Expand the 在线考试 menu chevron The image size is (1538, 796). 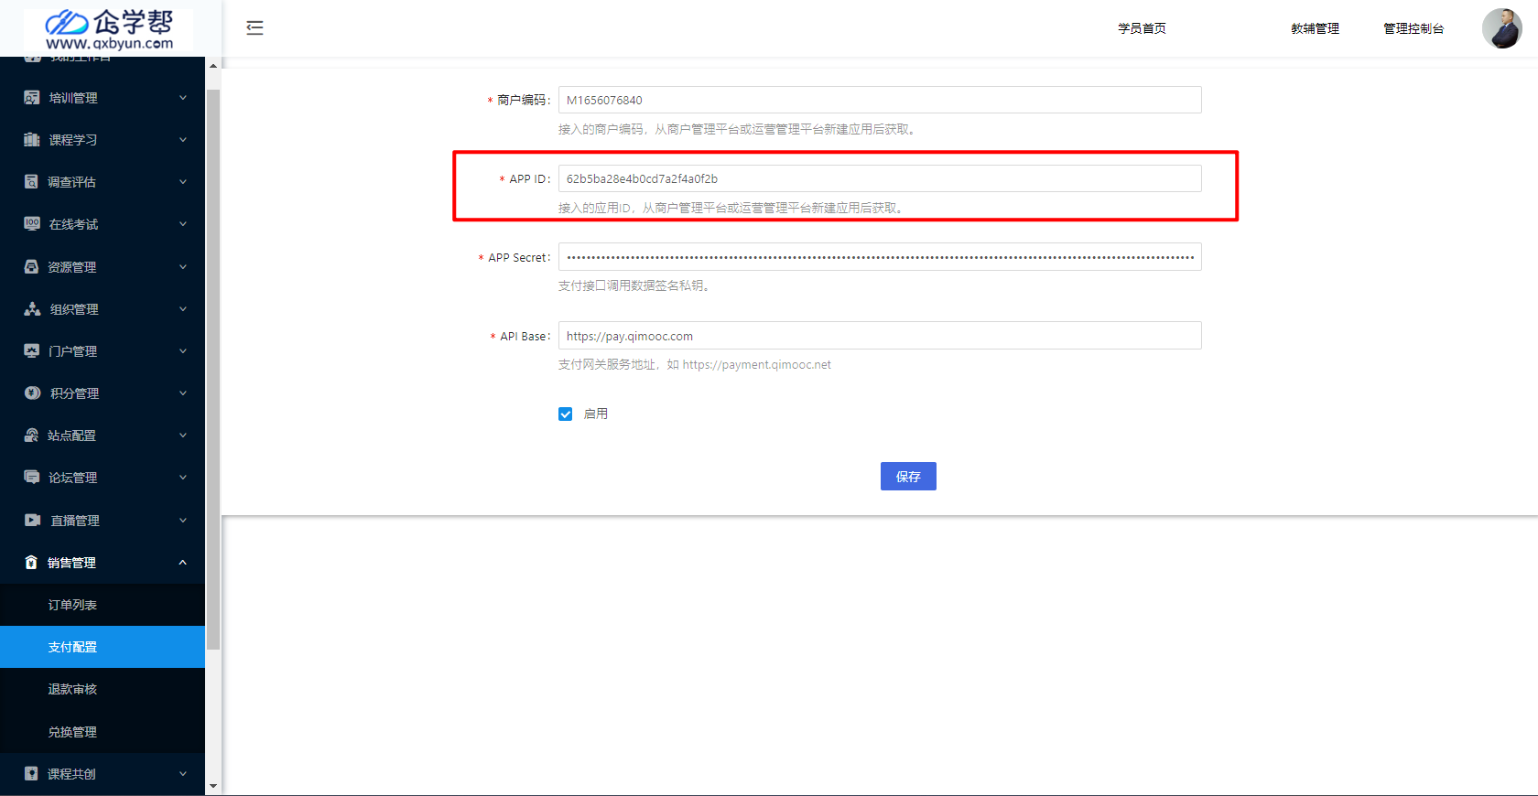(x=183, y=224)
